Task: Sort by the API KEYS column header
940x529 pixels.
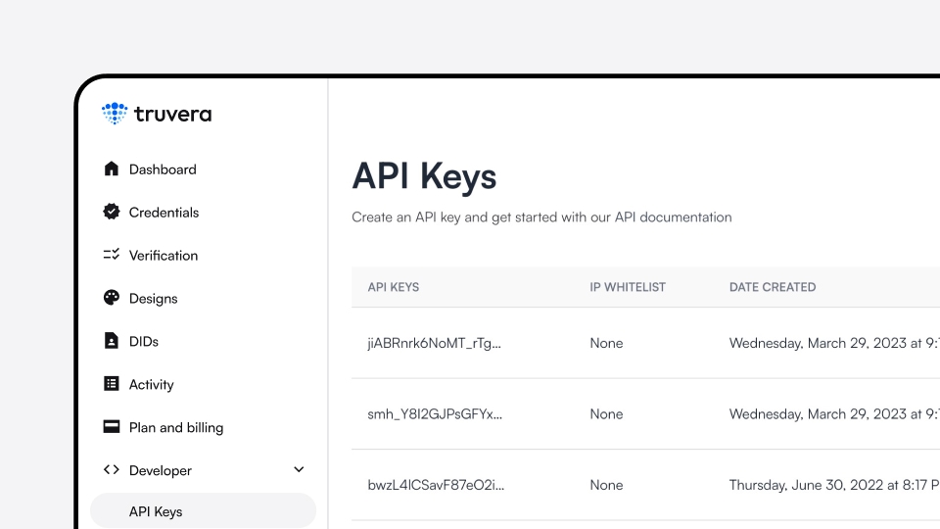Action: coord(394,287)
